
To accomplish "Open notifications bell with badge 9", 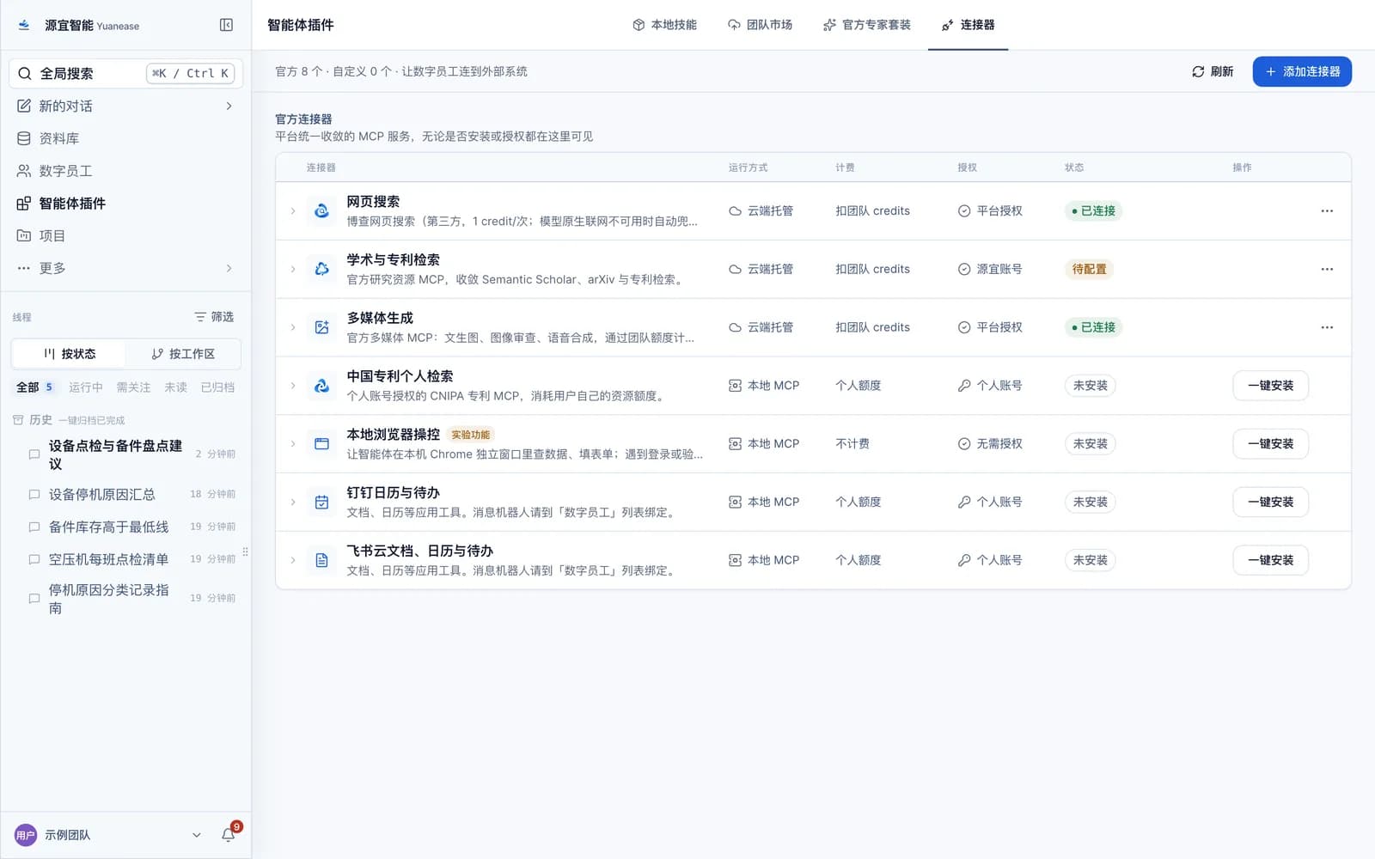I will (229, 834).
